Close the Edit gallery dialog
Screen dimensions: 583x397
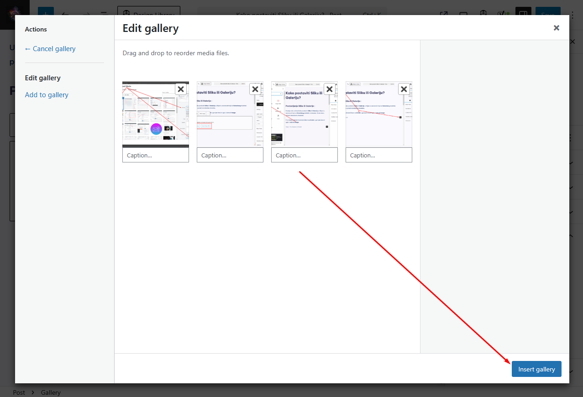click(556, 28)
